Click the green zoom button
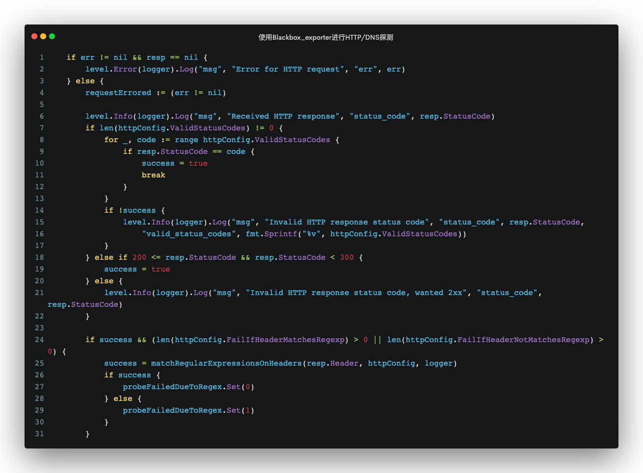 coord(52,36)
